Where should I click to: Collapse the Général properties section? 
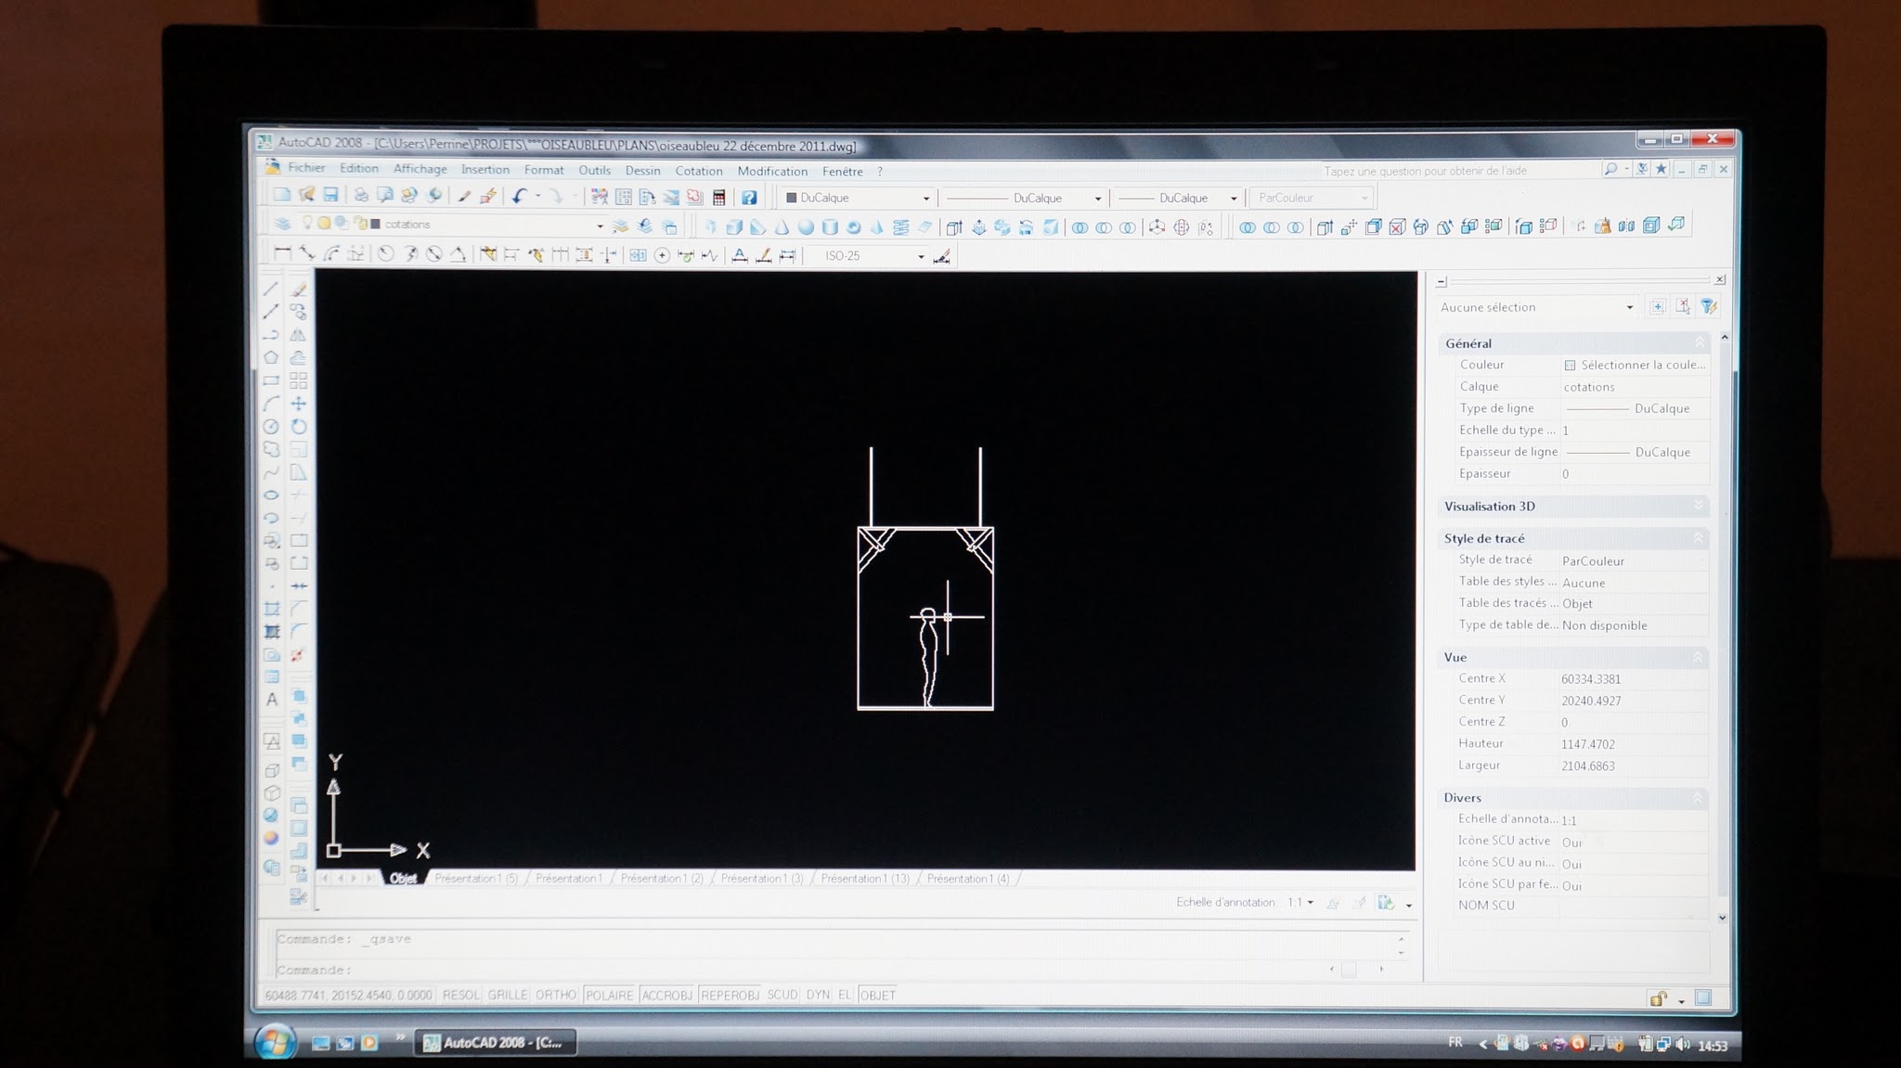(1700, 342)
